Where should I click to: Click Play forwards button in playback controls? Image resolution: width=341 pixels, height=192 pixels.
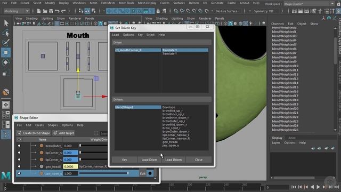click(x=318, y=187)
